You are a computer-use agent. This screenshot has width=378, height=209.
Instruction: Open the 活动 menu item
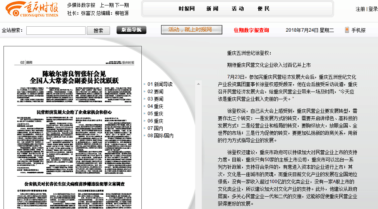coord(238,8)
